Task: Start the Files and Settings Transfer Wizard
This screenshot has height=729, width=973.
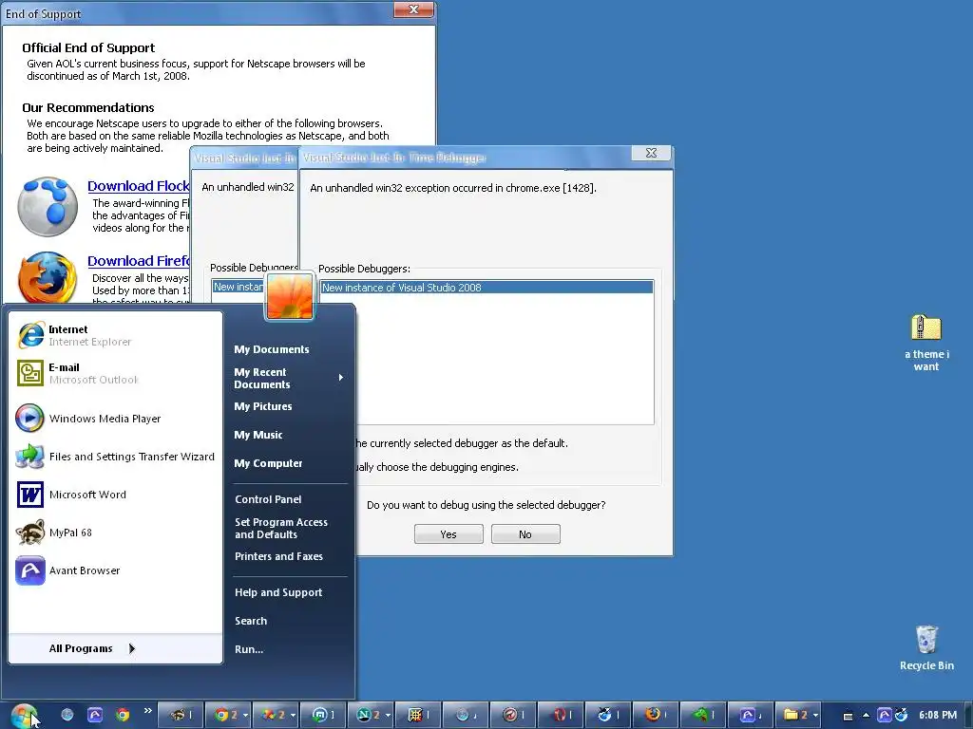Action: 115,457
